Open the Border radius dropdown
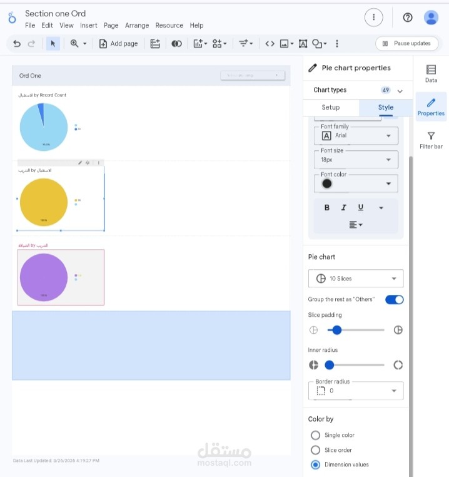This screenshot has height=477, width=449. 356,391
